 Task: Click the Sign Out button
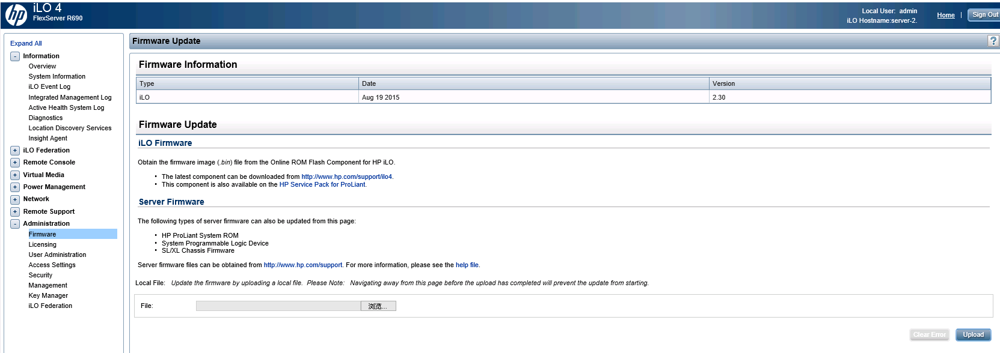coord(984,15)
